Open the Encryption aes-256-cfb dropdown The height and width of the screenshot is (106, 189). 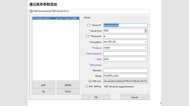pyautogui.click(x=125, y=42)
